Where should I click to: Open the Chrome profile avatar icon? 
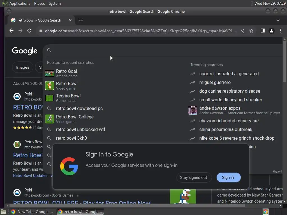click(x=271, y=31)
